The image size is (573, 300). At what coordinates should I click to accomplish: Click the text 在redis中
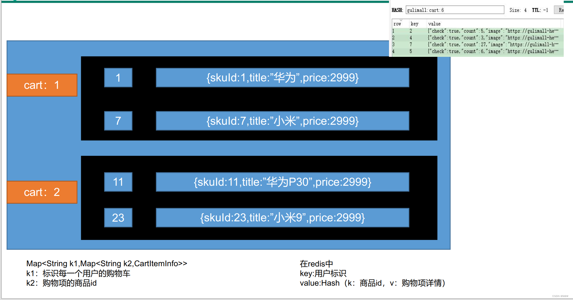point(316,264)
